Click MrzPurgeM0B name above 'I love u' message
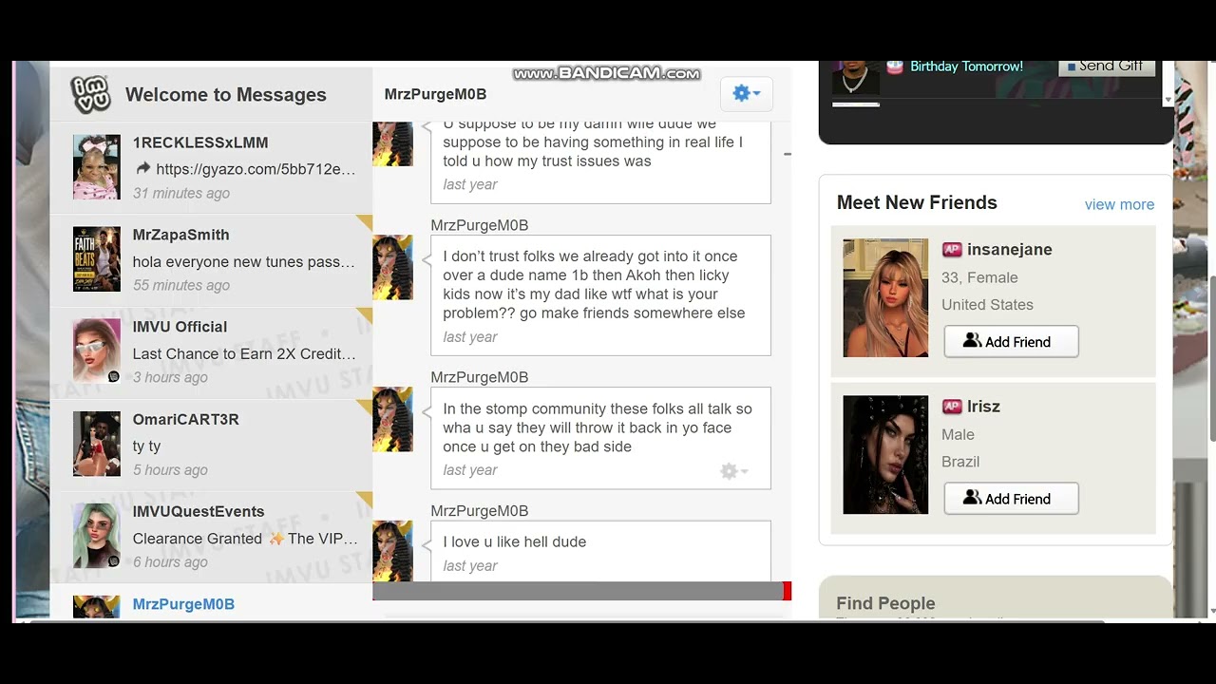 (480, 511)
